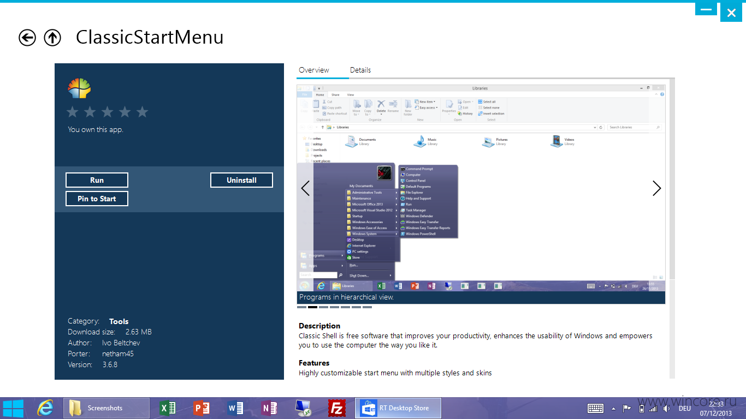Open the touch keyboard from the taskbar
Viewport: 746px width, 419px height.
click(x=595, y=408)
